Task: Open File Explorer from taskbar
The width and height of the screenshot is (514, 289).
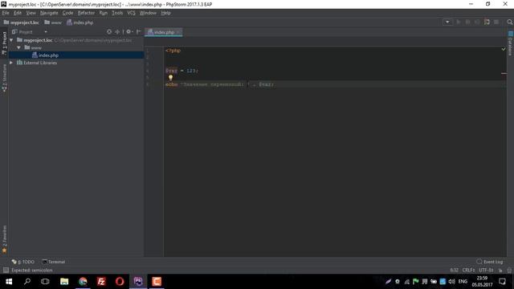Action: click(x=64, y=282)
